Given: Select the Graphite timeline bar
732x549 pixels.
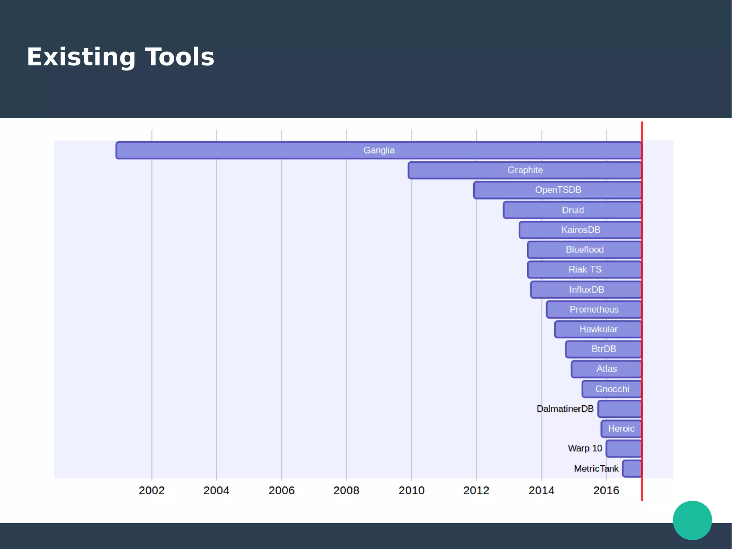Looking at the screenshot, I should (x=525, y=170).
